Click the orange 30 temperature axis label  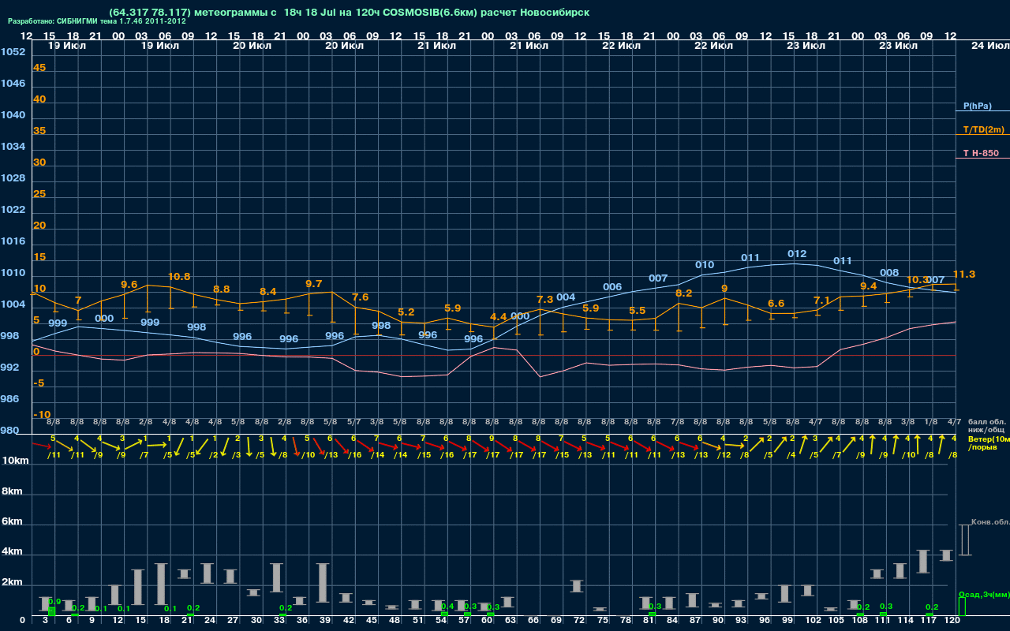(x=39, y=162)
